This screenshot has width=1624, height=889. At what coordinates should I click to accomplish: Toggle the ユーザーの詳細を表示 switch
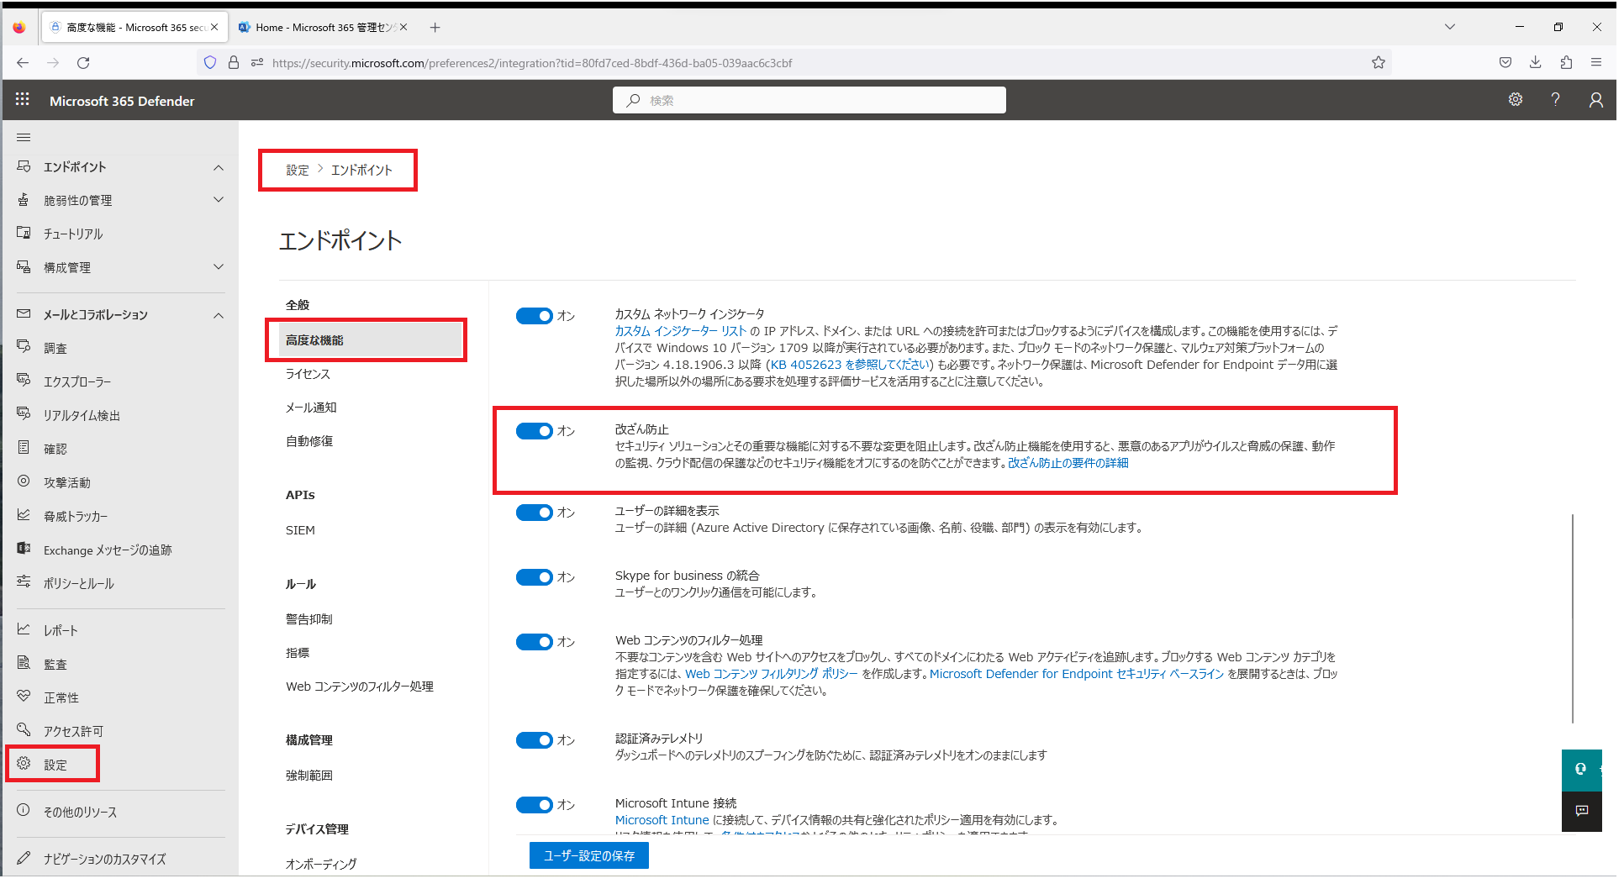click(536, 514)
